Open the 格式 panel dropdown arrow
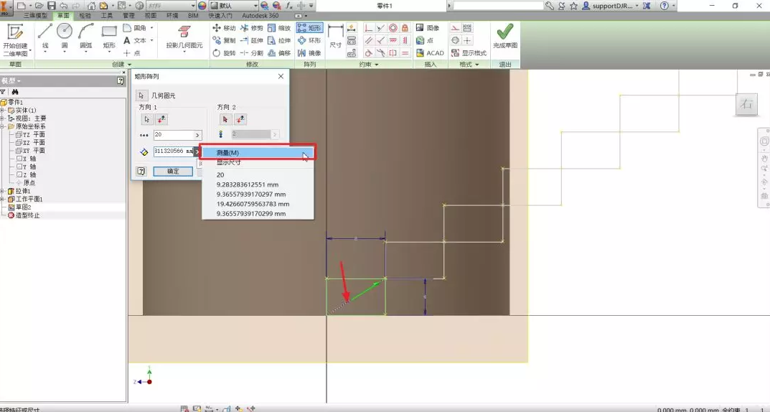770x412 pixels. coord(476,65)
